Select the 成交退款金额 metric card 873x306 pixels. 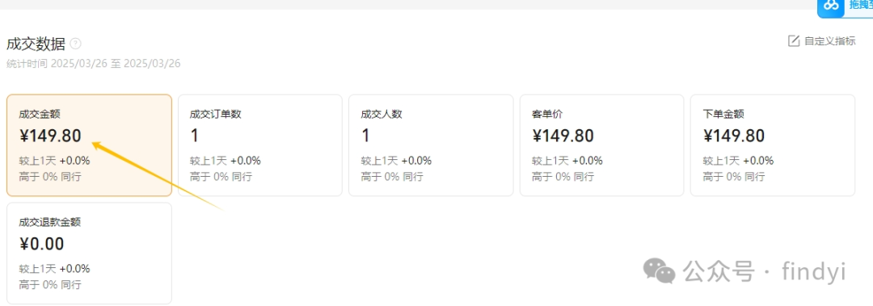click(89, 254)
